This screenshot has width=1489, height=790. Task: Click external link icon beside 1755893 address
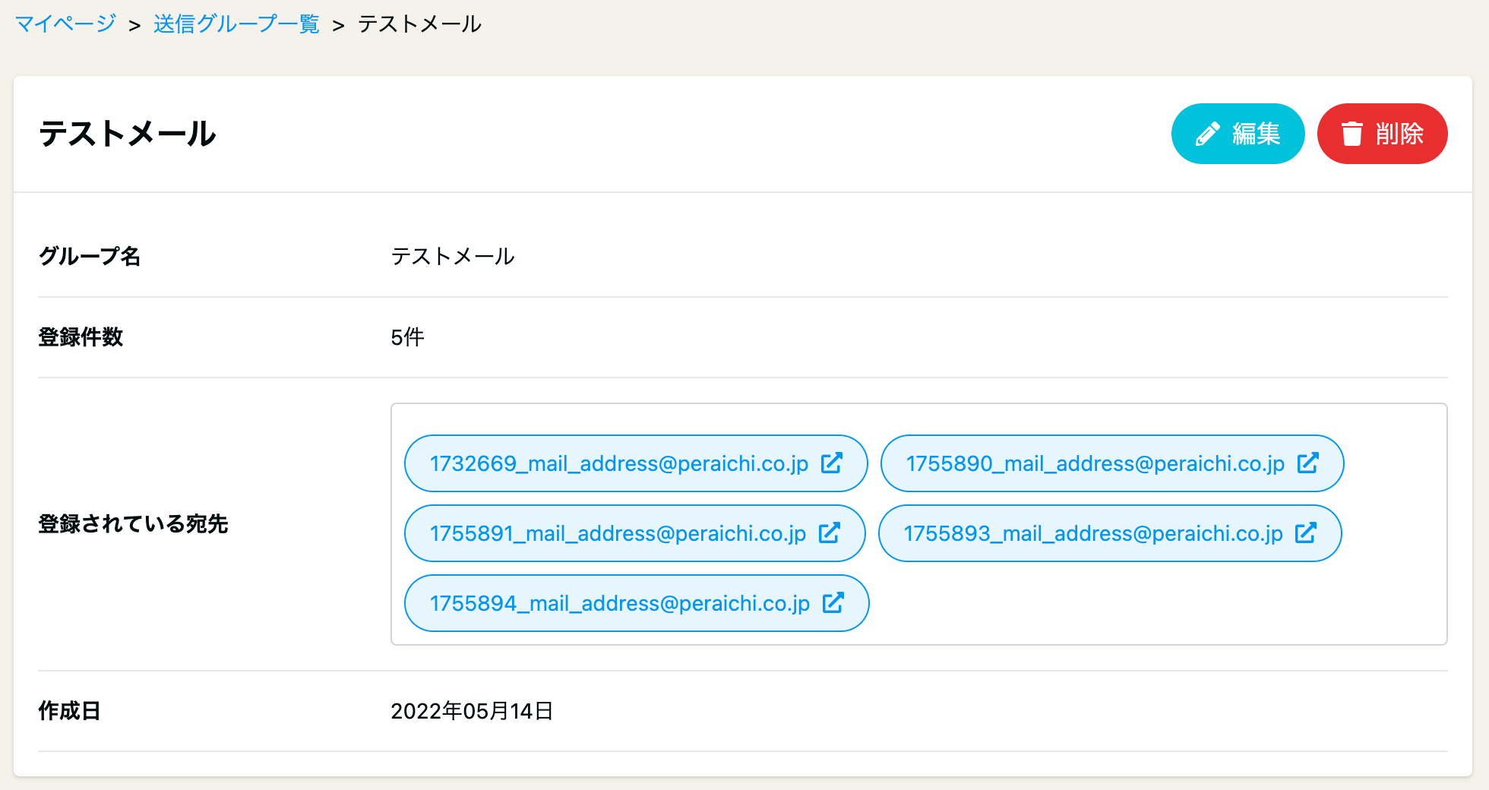point(1306,532)
